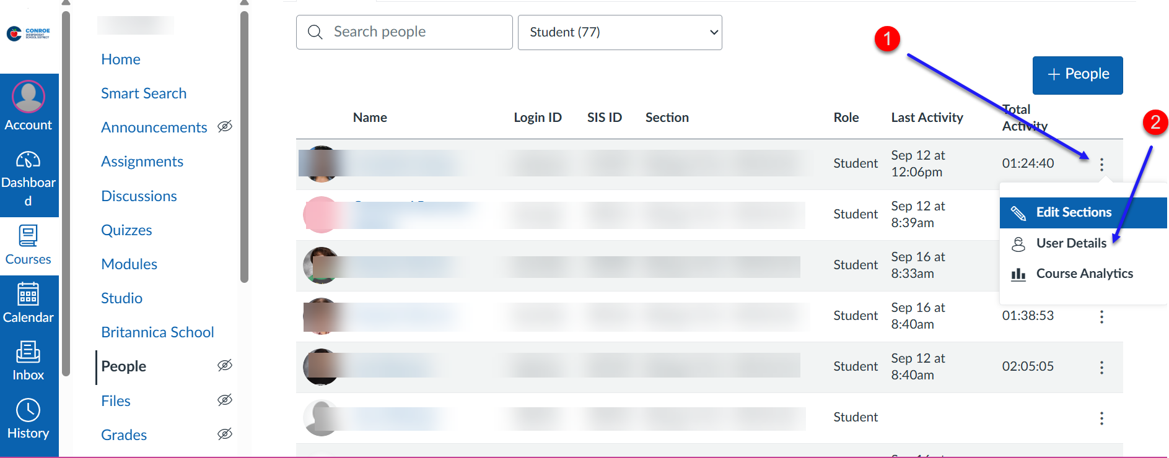Select Edit Sections from the menu

[x=1073, y=212]
